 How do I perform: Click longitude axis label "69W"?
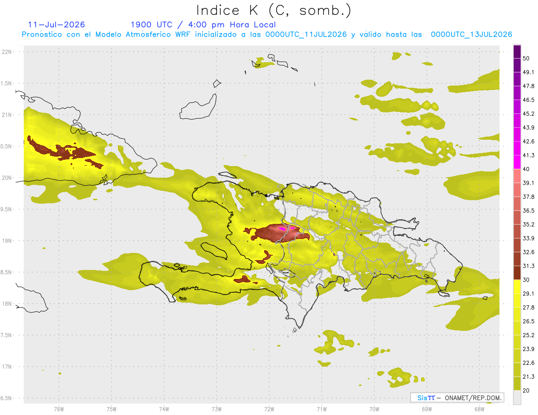pos(426,409)
